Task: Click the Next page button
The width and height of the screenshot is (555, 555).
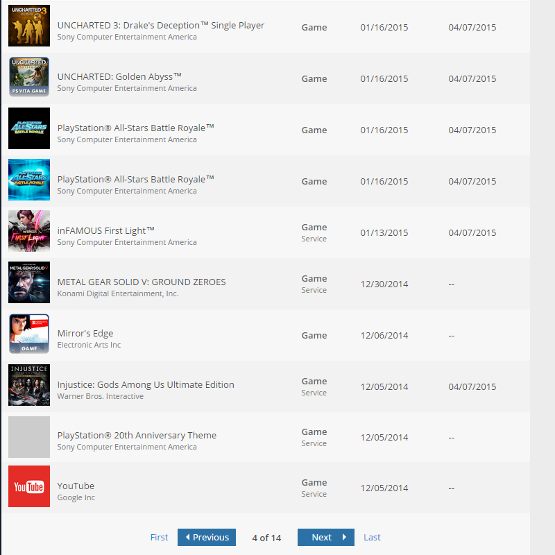Action: 326,537
